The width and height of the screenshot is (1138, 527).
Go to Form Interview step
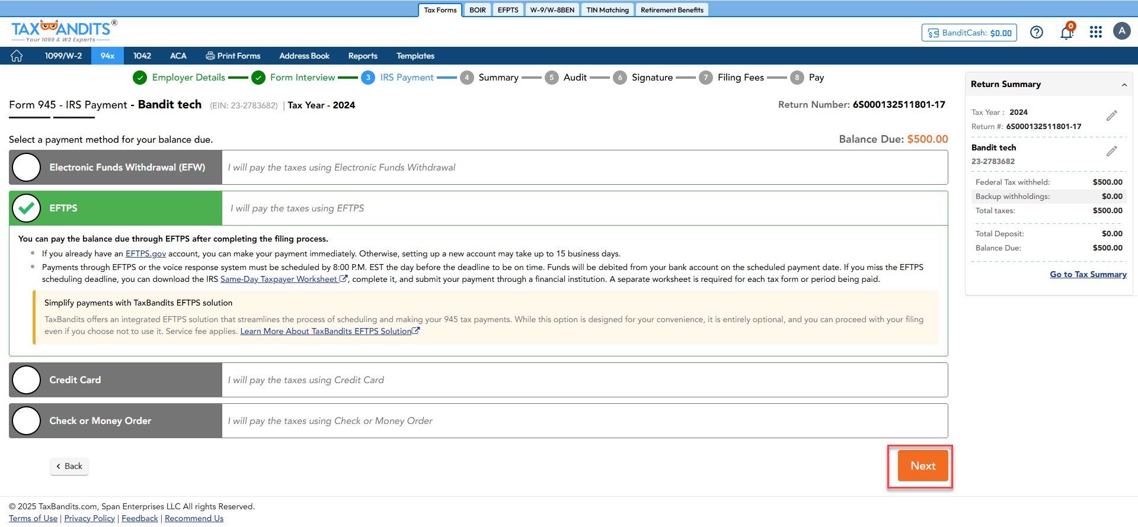[293, 78]
